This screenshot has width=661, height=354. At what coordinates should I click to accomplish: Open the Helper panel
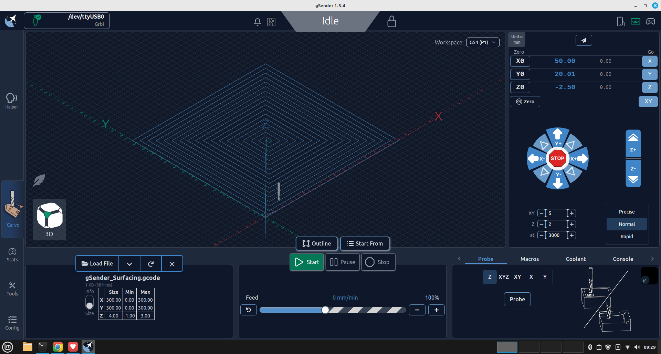click(12, 101)
